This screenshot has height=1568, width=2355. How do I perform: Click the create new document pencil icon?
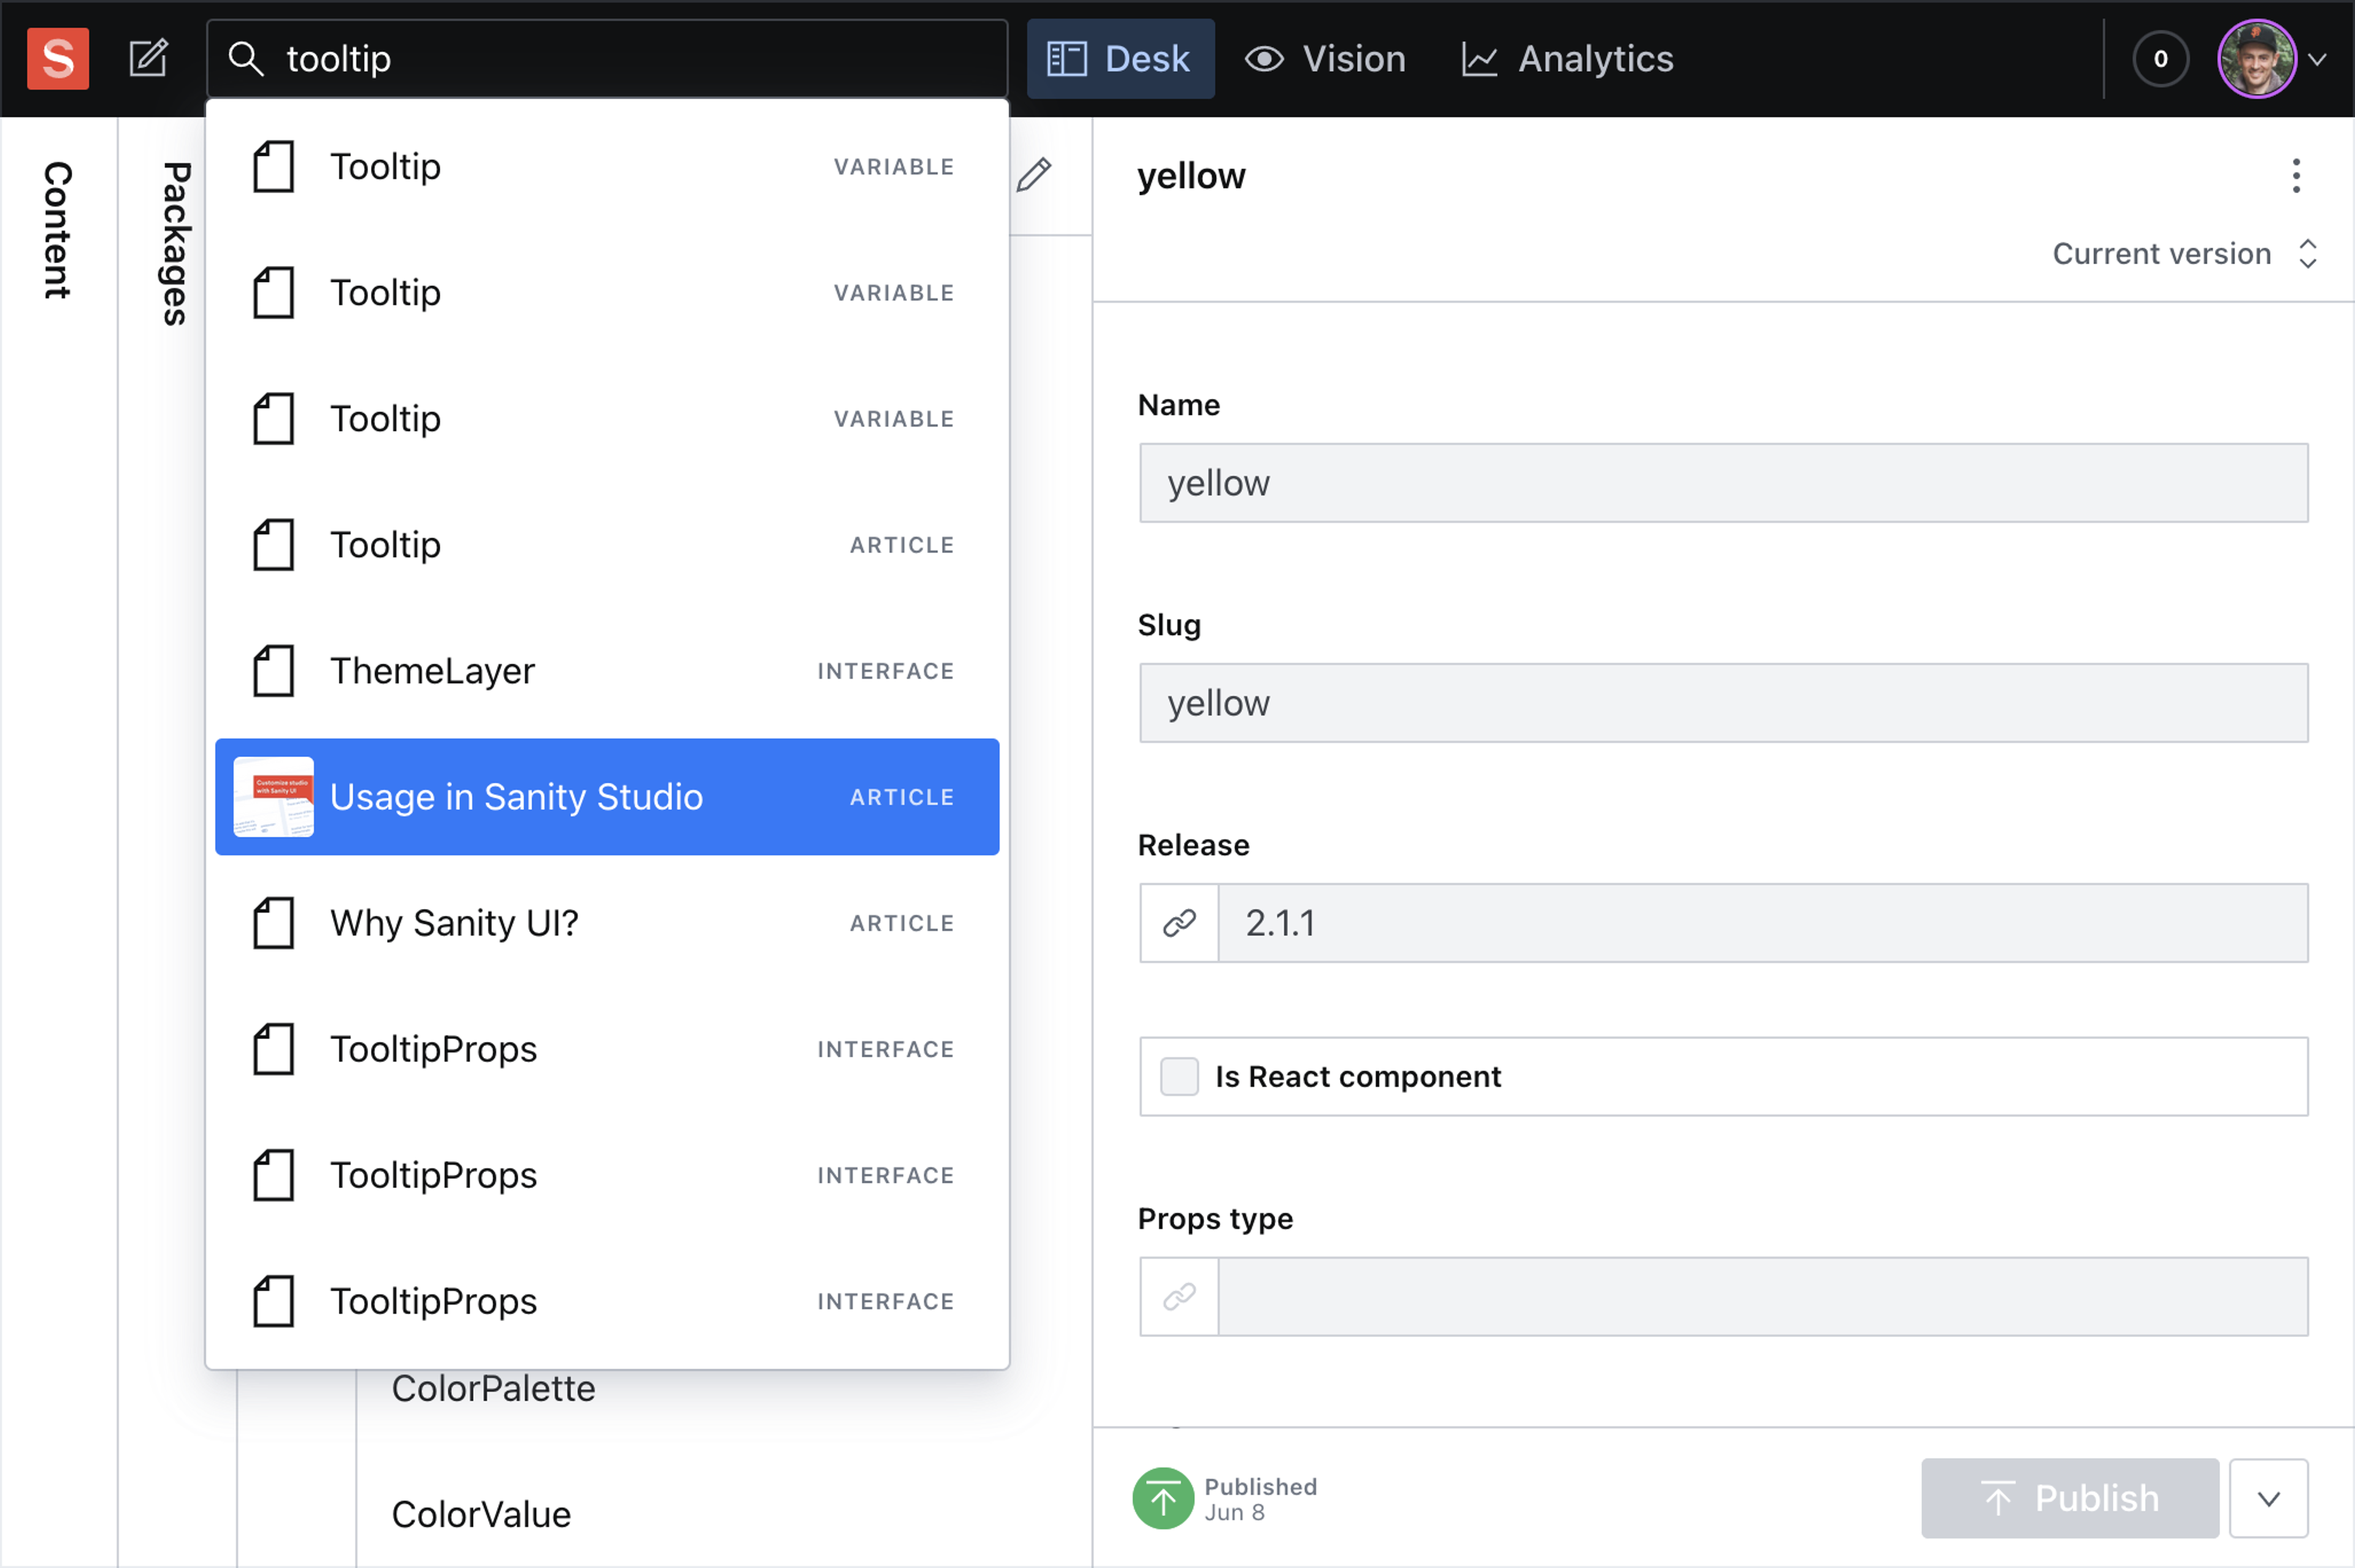pos(148,58)
